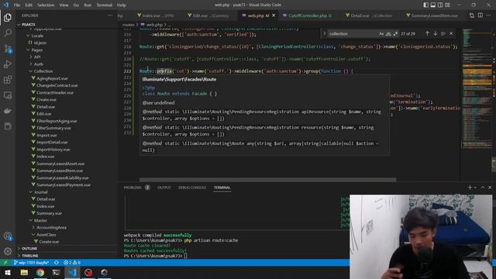Open SummaryLeasedLiability.vue file

(x=62, y=177)
